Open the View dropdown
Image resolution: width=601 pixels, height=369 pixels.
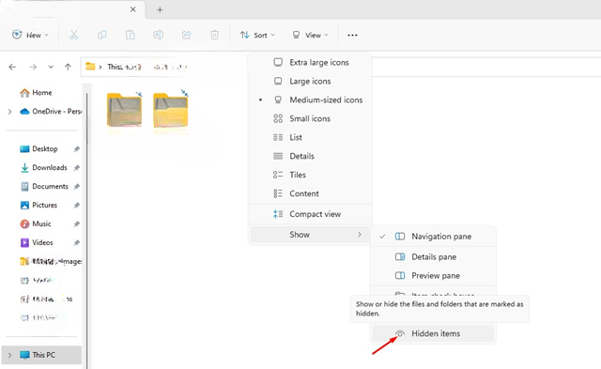point(310,36)
